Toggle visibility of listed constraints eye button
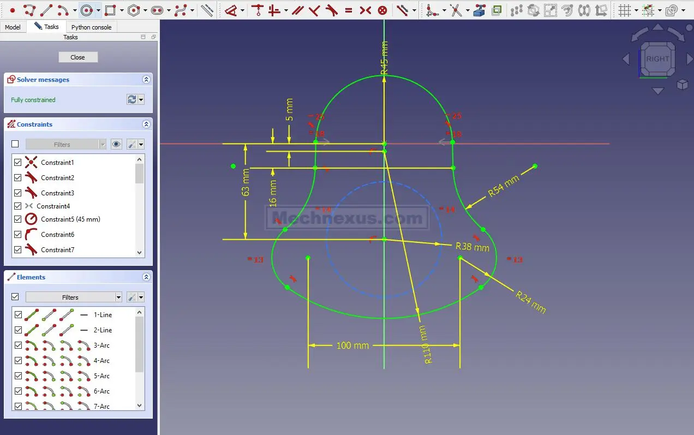 pyautogui.click(x=116, y=144)
